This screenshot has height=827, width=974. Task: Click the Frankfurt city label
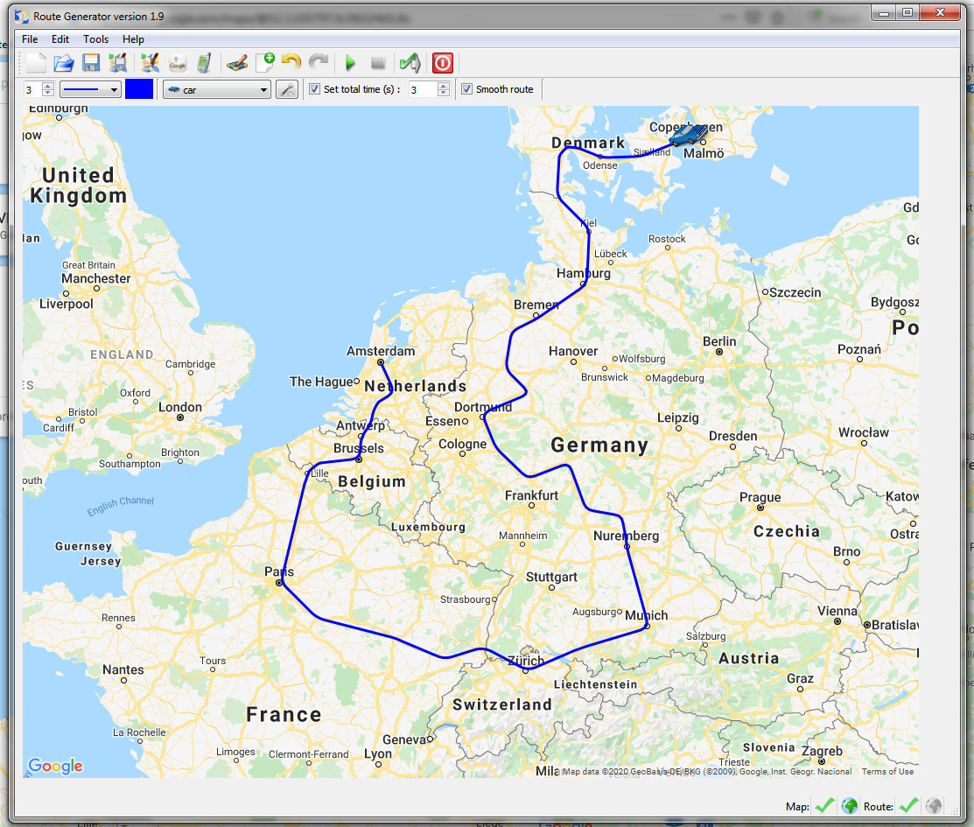531,495
